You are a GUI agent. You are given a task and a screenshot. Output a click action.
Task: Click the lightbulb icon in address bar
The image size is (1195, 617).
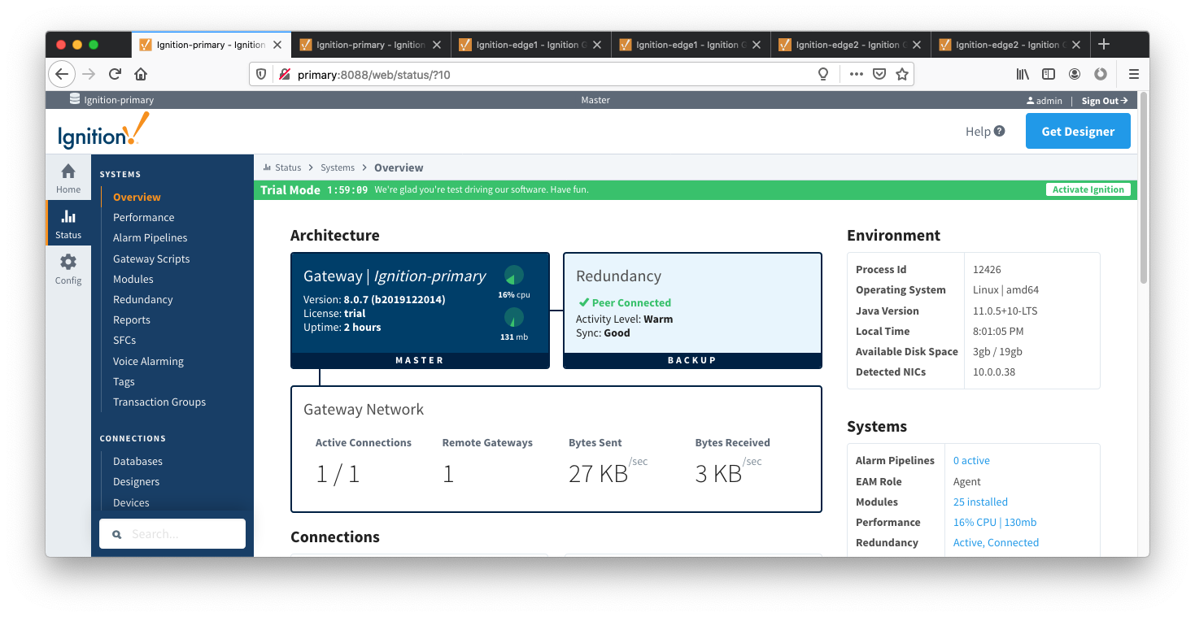coord(823,74)
